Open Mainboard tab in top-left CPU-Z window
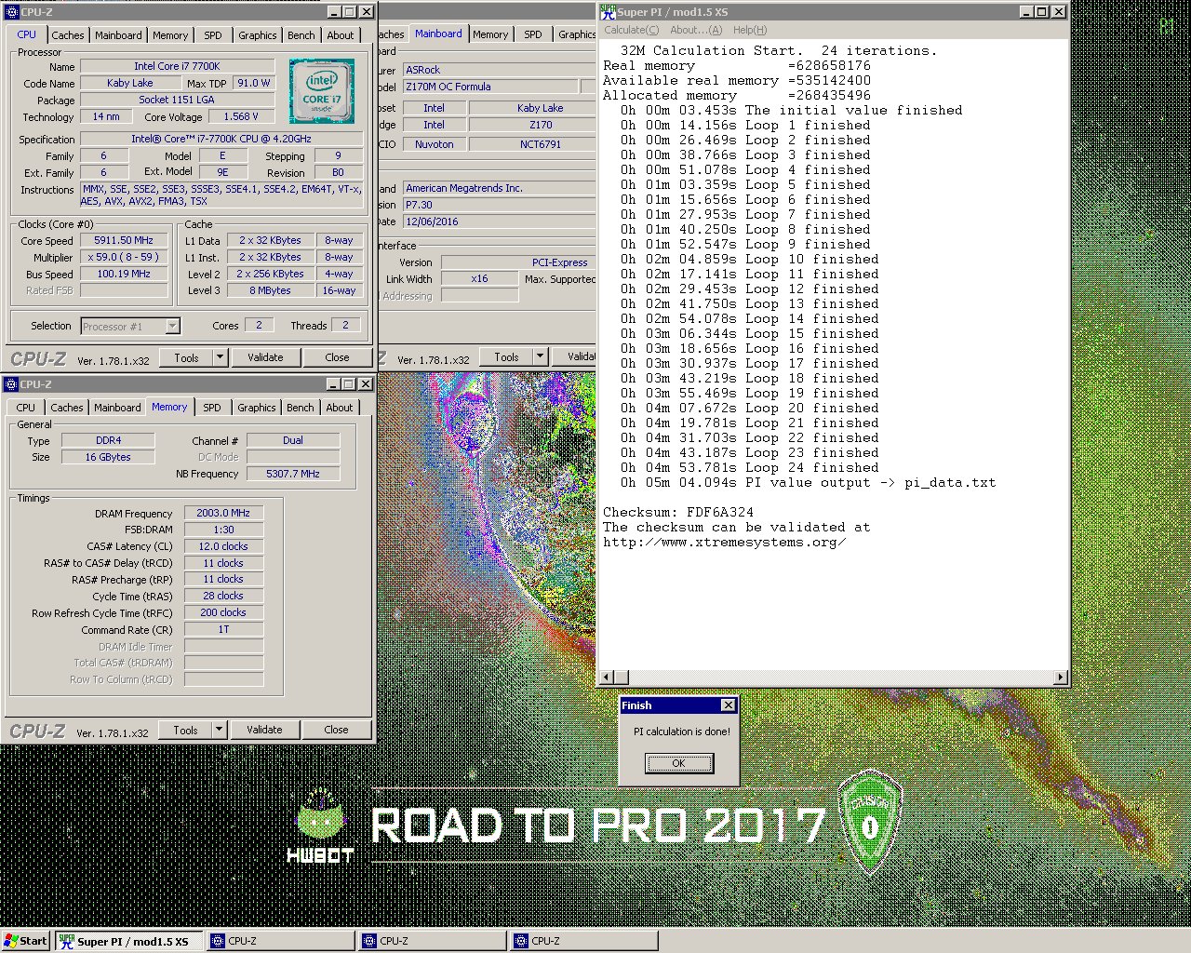 point(119,35)
